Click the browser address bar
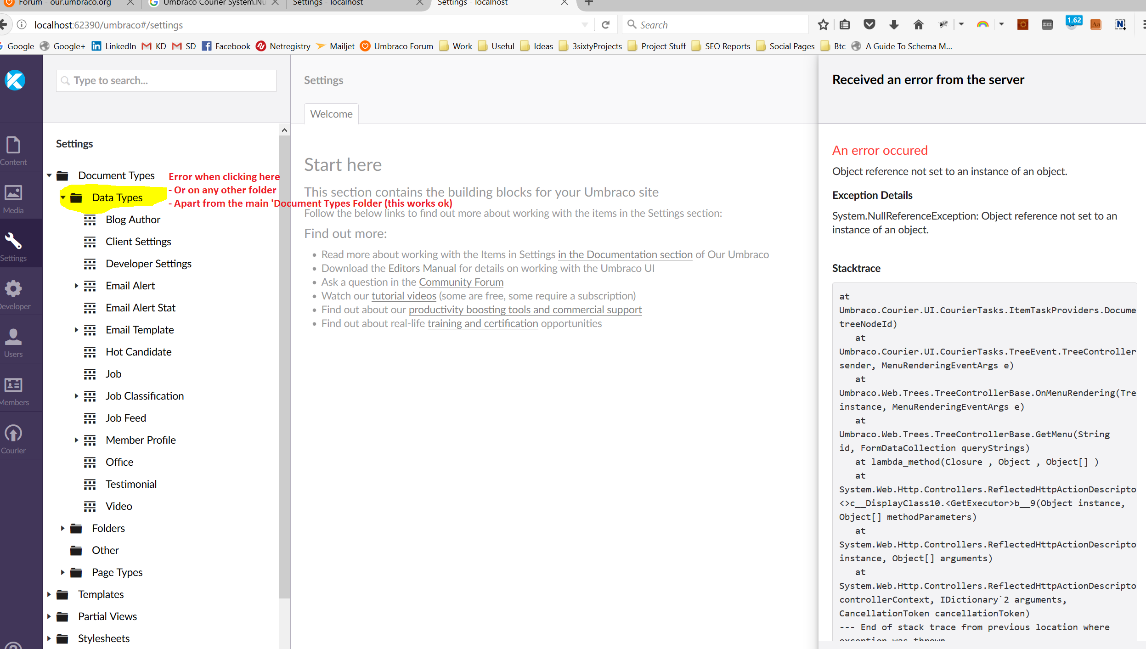1146x649 pixels. point(303,25)
